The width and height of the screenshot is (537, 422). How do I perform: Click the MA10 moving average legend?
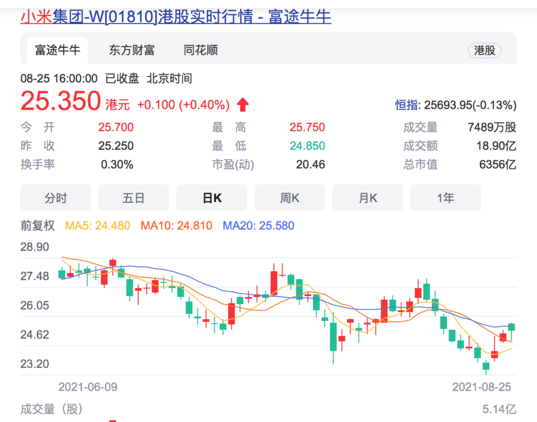tap(177, 226)
